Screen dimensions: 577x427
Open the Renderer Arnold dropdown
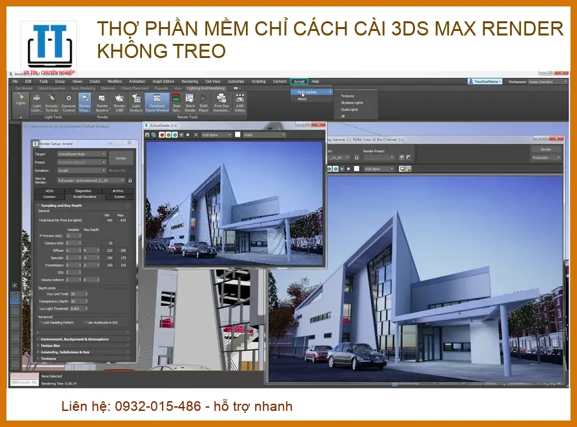tap(81, 170)
